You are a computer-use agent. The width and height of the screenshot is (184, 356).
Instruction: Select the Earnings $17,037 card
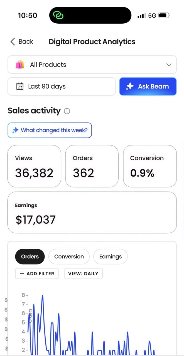point(92,212)
